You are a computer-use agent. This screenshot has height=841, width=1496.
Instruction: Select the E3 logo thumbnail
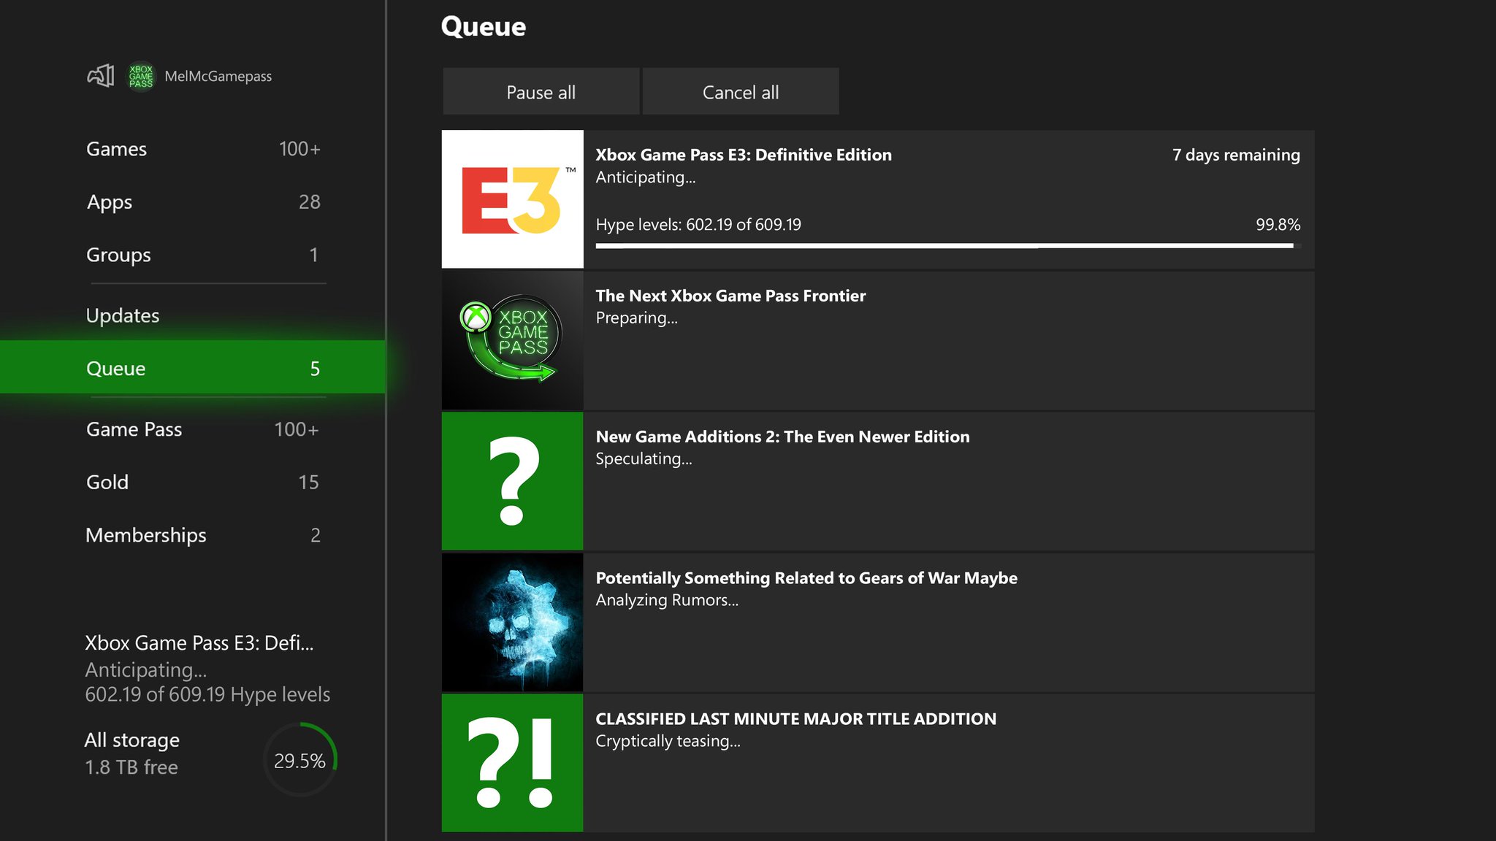pos(512,199)
